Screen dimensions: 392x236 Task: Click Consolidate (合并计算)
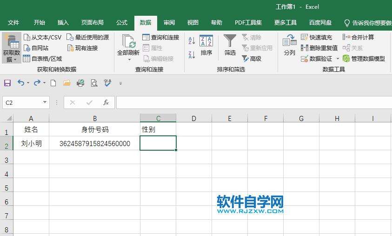[358, 38]
